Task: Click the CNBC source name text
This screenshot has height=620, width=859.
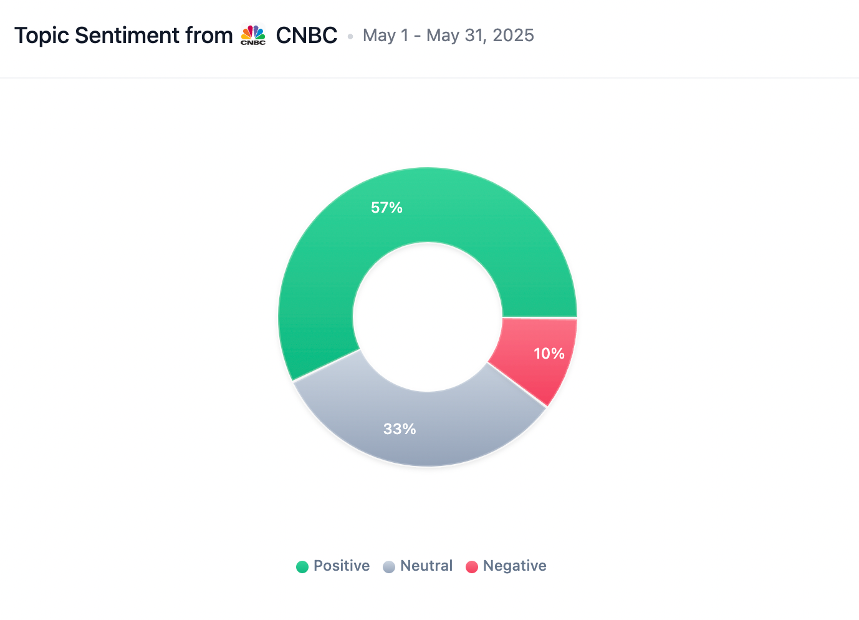Action: pos(307,36)
